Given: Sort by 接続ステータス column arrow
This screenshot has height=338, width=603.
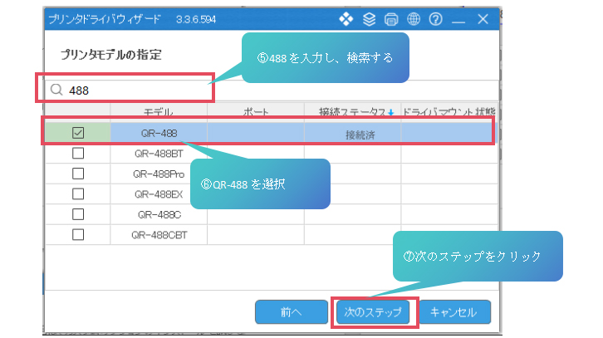Looking at the screenshot, I should [x=390, y=112].
